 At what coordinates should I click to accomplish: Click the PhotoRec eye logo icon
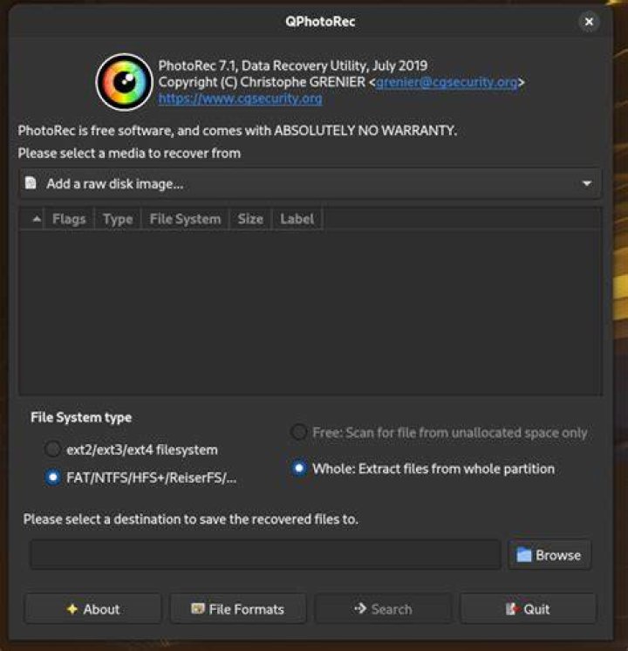tap(124, 82)
